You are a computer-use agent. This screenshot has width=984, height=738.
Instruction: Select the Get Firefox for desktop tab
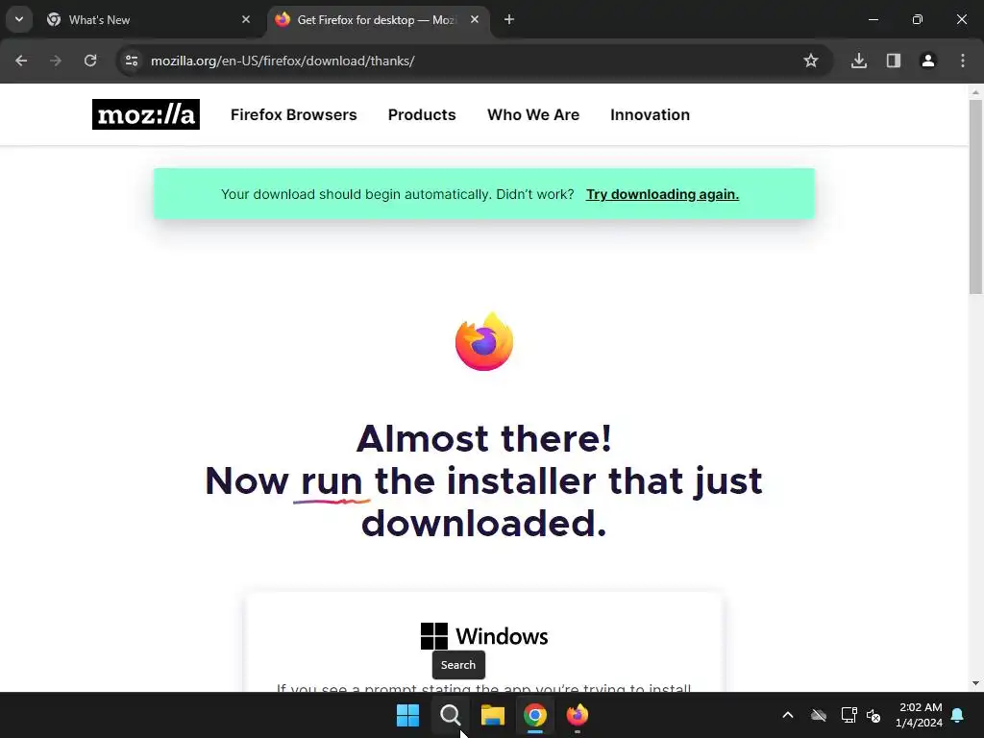(x=377, y=19)
